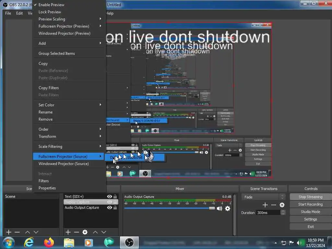
Task: Choose Remove in context menu
Action: tap(69, 119)
